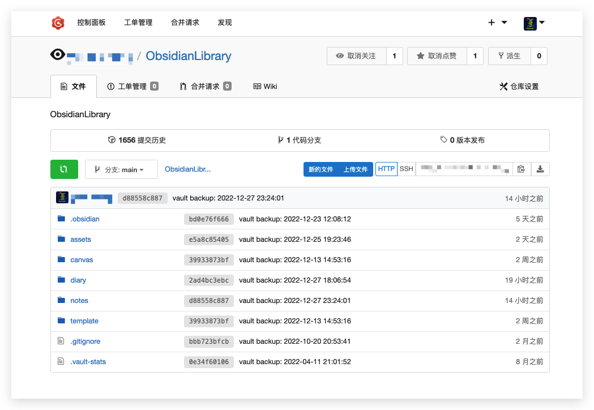
Task: Select the 控制面板 nav item
Action: pos(91,23)
